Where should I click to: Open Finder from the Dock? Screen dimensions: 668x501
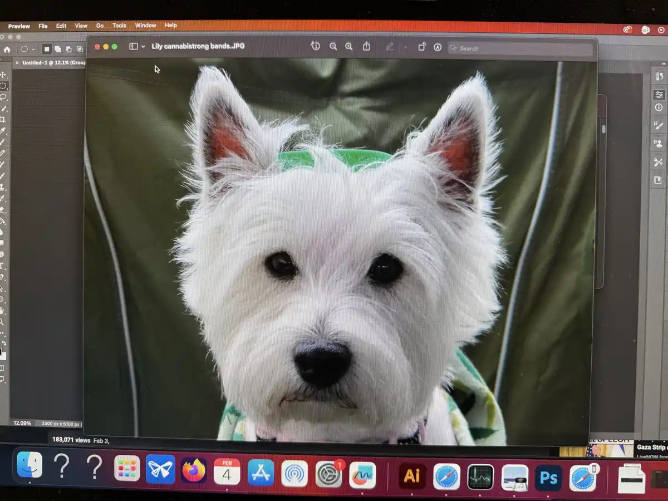[30, 465]
